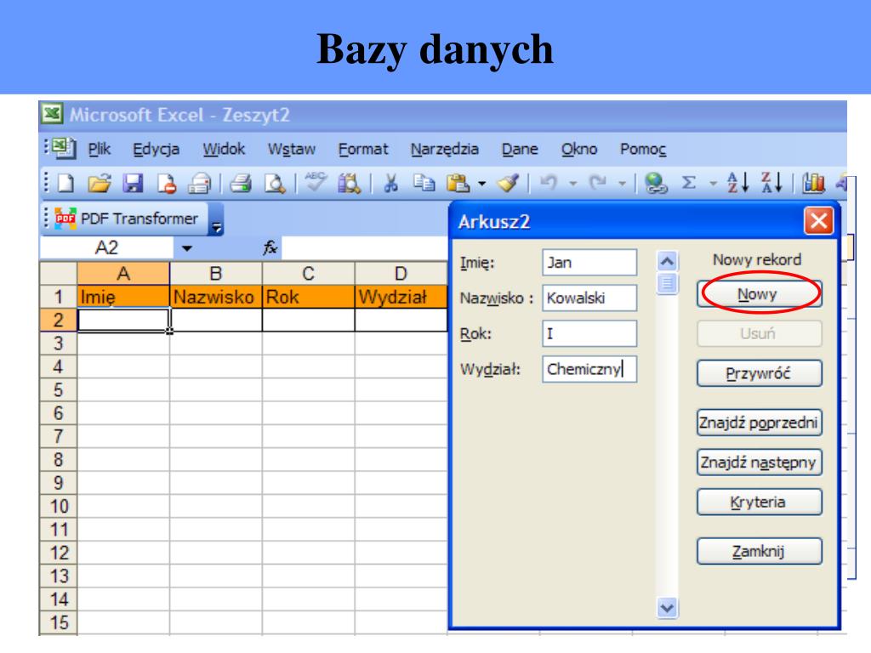
Task: Click the Permission document icon
Action: (166, 184)
